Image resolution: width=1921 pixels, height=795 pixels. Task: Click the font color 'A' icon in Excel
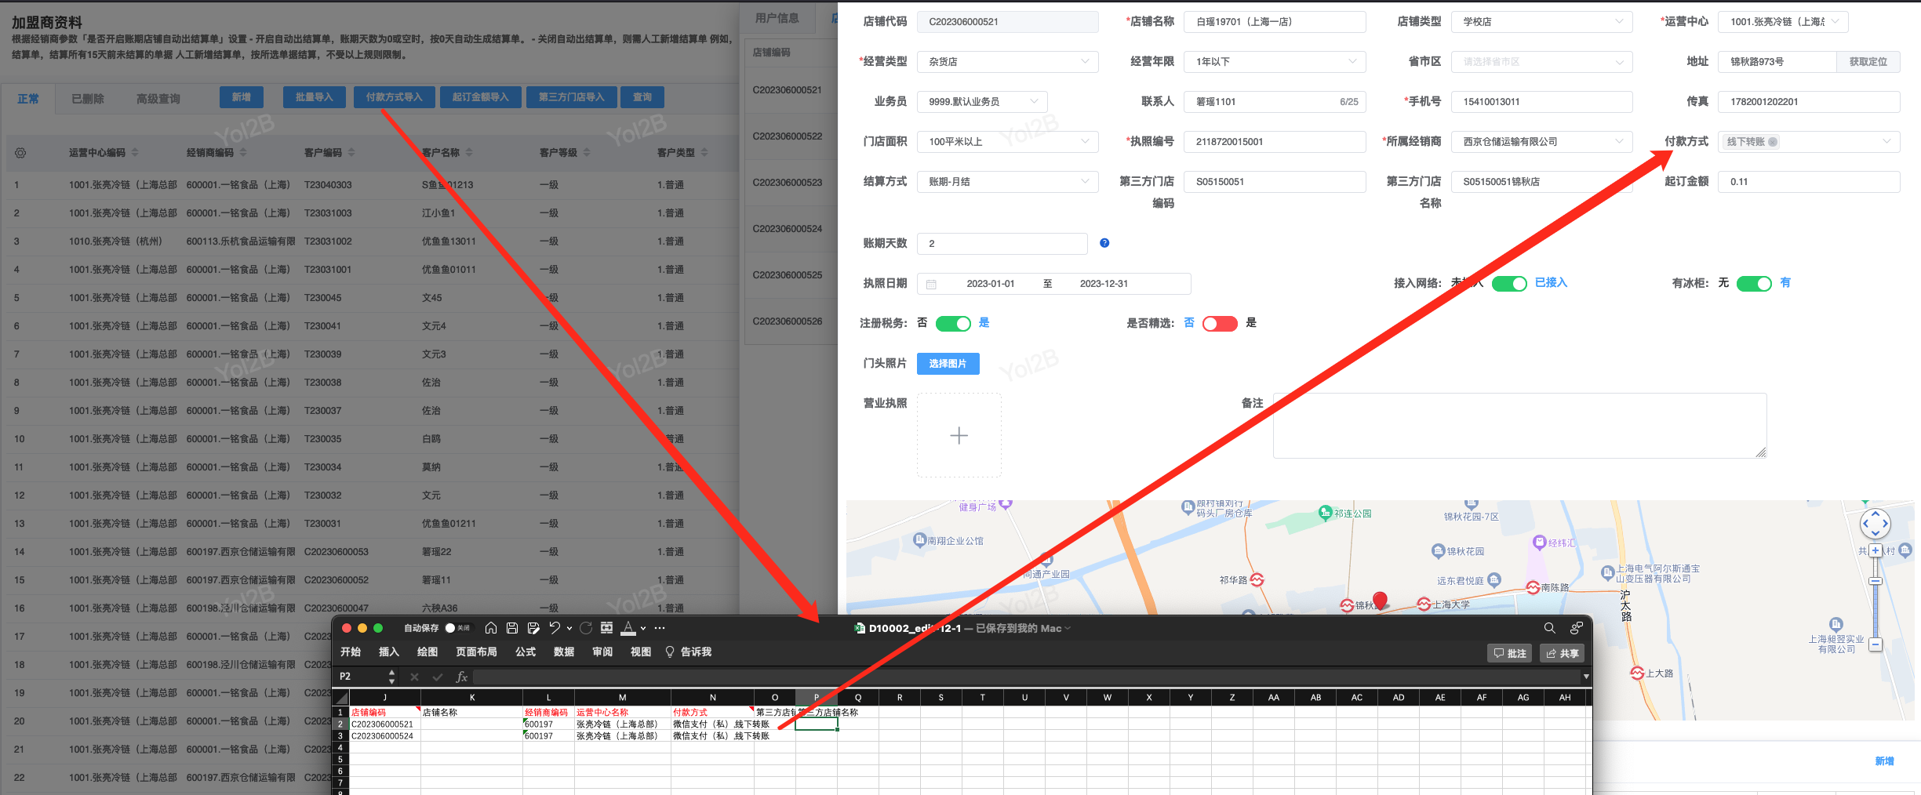(x=628, y=628)
